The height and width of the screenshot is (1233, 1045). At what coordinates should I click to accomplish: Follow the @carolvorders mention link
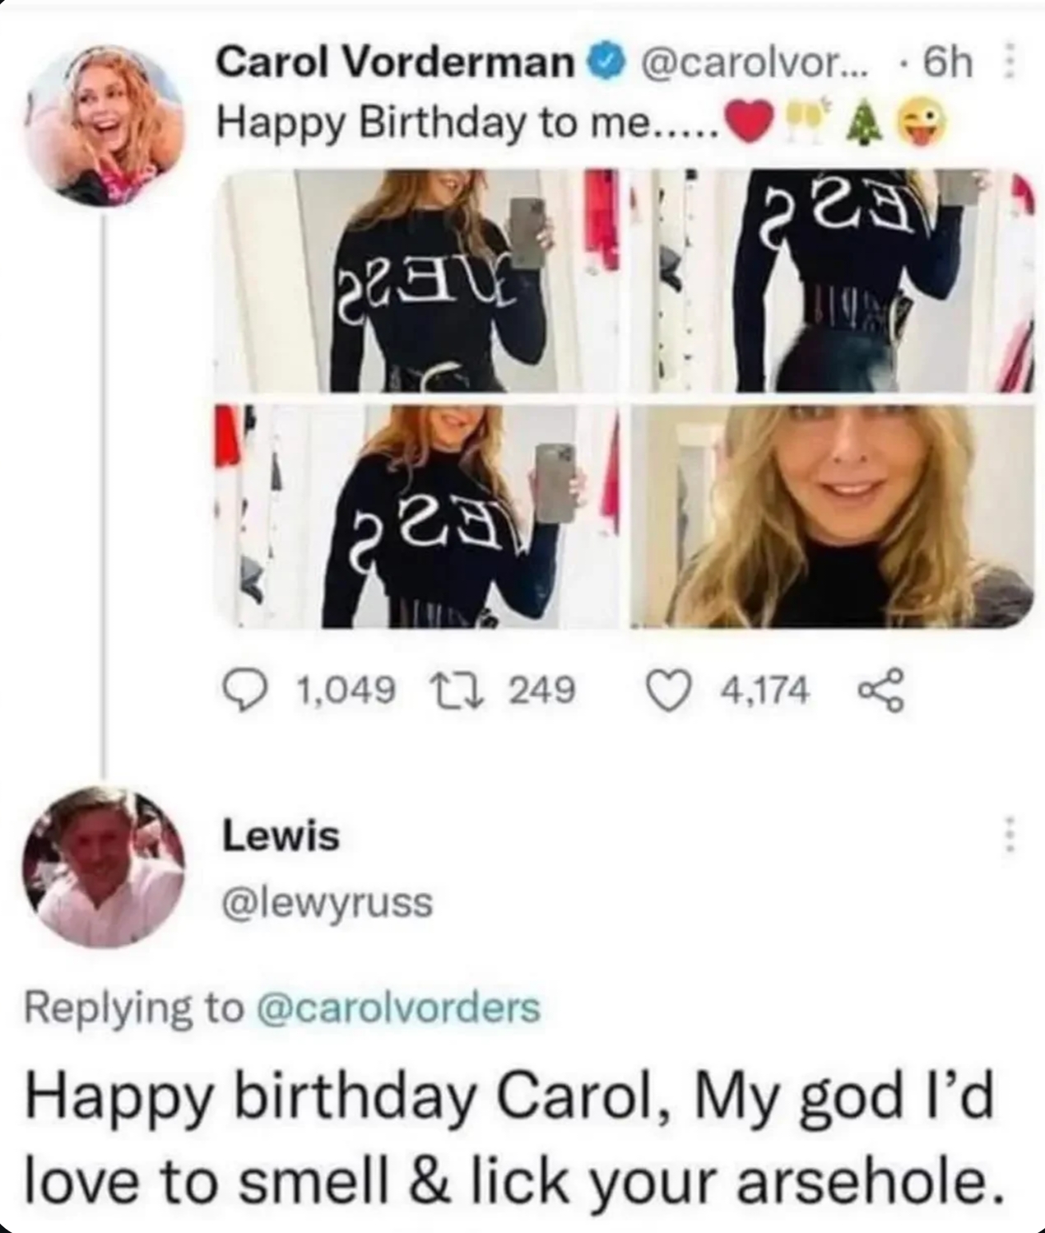coord(399,1007)
